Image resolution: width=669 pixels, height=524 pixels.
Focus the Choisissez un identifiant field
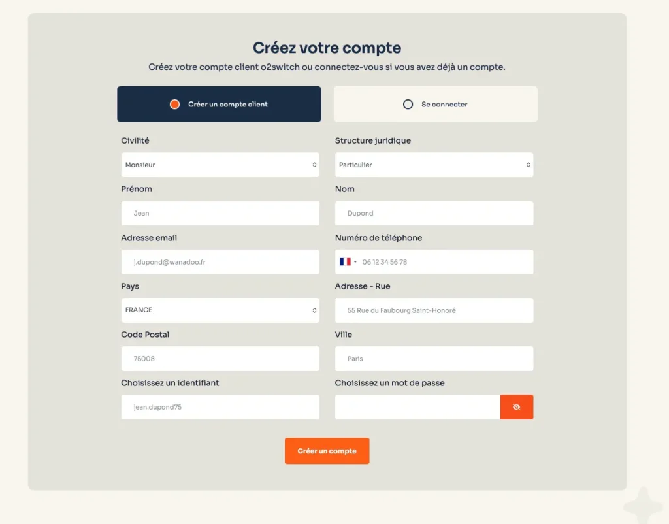[x=220, y=407]
